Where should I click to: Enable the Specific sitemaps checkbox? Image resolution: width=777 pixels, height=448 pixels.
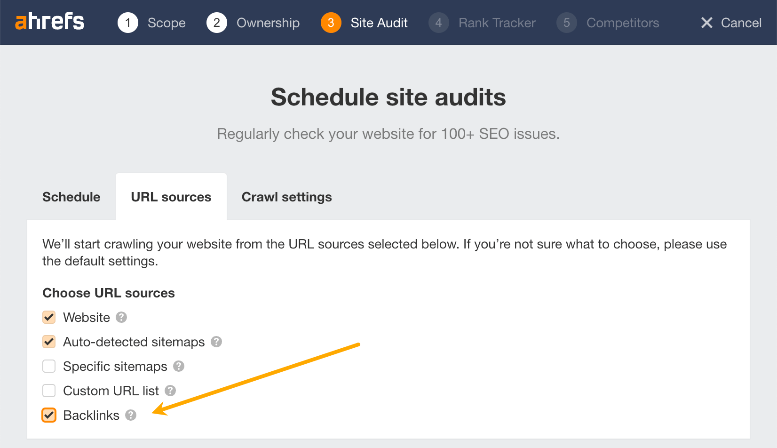pyautogui.click(x=49, y=366)
